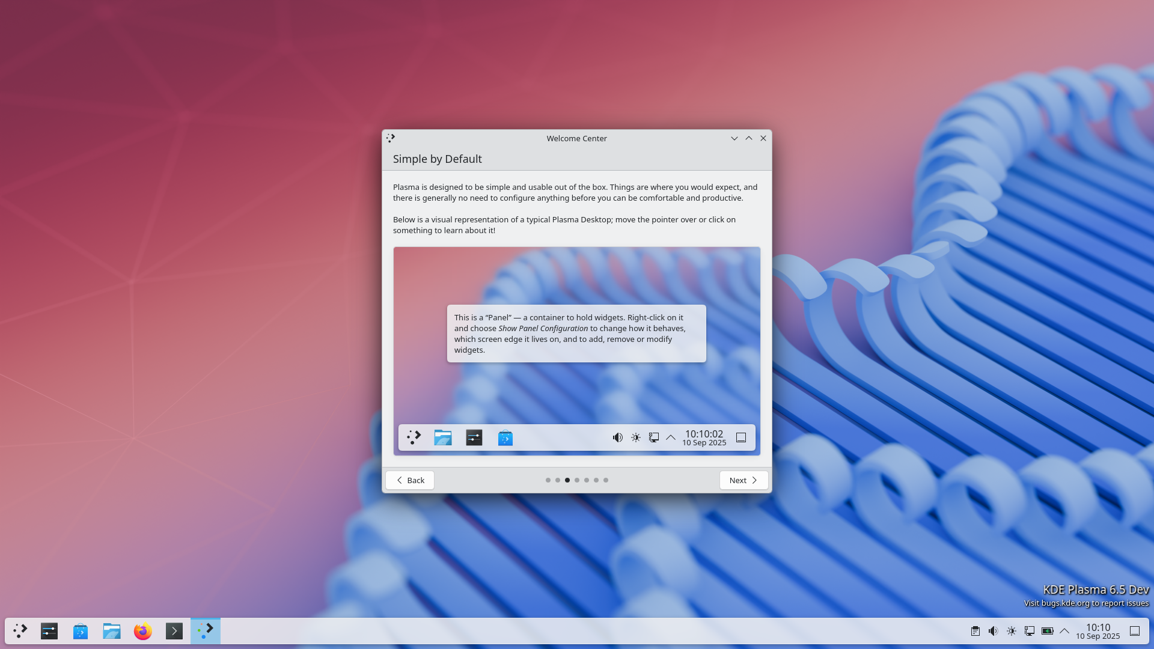Image resolution: width=1154 pixels, height=649 pixels.
Task: Jump to the fifth page indicator dot
Action: click(x=587, y=480)
